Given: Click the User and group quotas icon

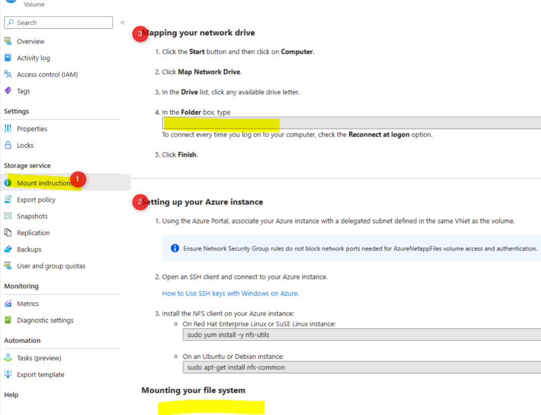Looking at the screenshot, I should 8,265.
